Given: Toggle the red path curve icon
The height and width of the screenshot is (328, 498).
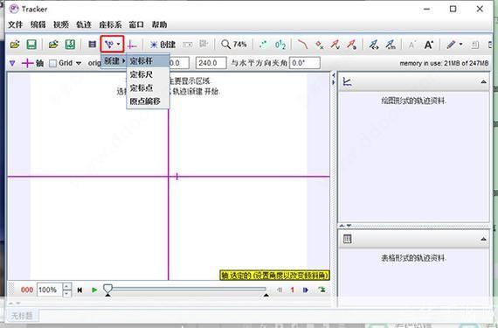Looking at the screenshot, I should coord(302,45).
